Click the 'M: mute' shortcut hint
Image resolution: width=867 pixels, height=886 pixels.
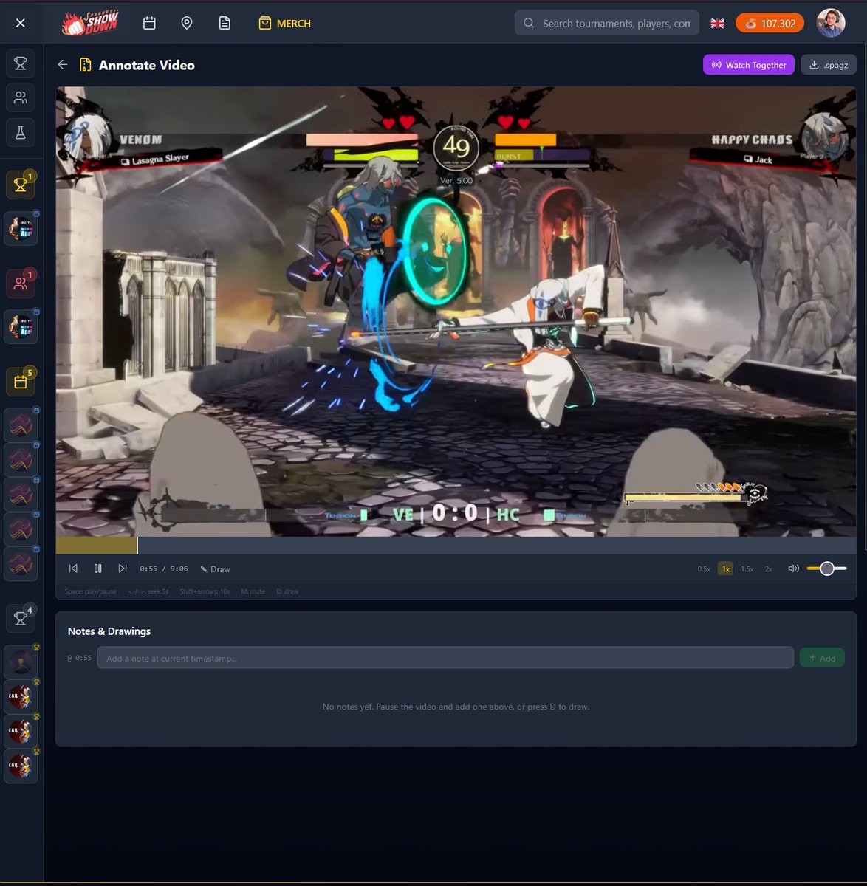coord(253,591)
